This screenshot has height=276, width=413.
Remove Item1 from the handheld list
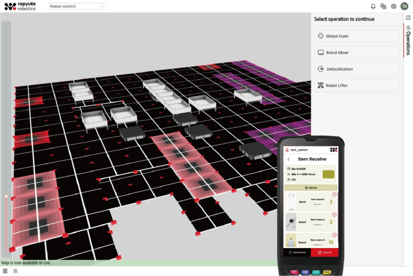click(x=334, y=194)
